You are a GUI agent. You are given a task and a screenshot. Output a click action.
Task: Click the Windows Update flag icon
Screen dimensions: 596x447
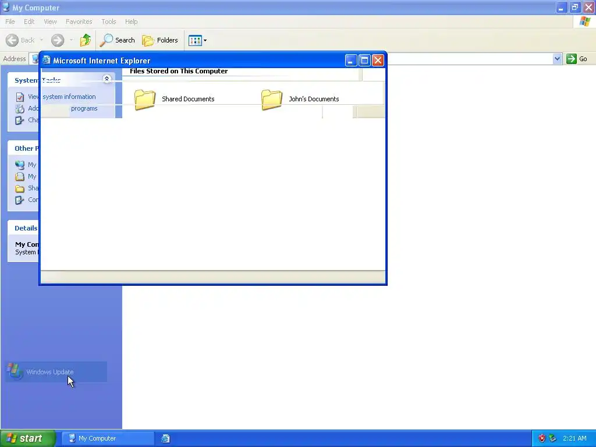coord(15,371)
